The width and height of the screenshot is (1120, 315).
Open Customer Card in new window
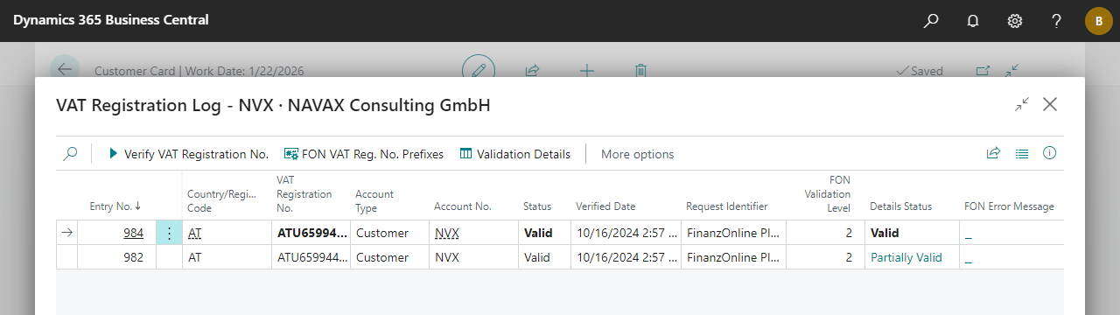pos(983,71)
